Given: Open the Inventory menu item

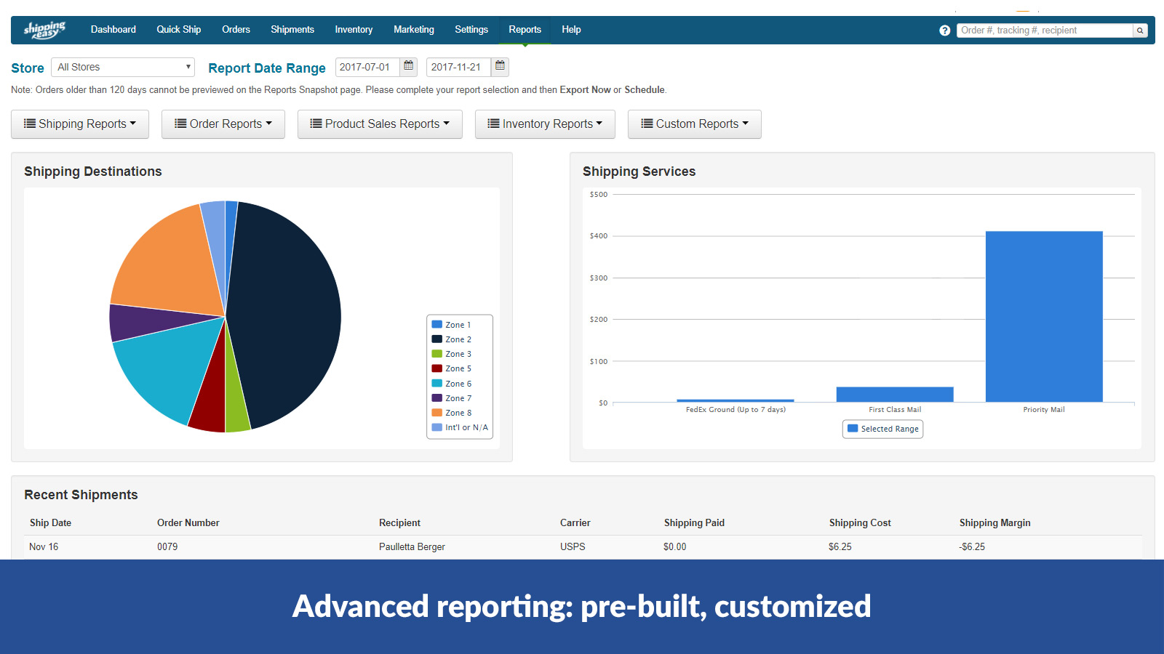Looking at the screenshot, I should (x=354, y=30).
